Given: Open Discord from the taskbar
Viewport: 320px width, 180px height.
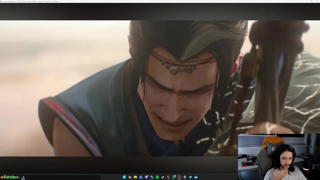Looking at the screenshot, I should tap(146, 177).
